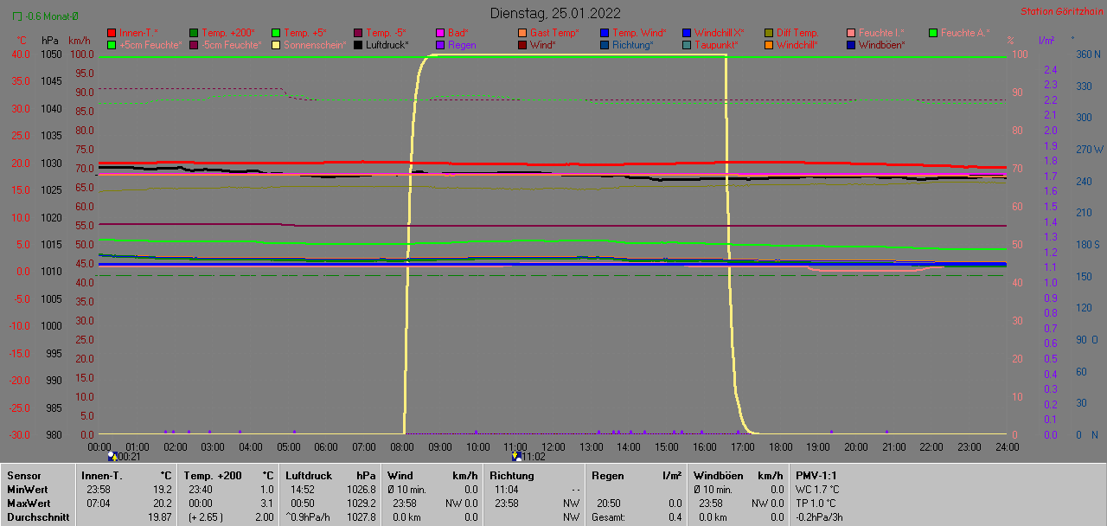Screen dimensions: 1107x526
Task: Click the moon marker at 00:21
Action: click(x=112, y=456)
